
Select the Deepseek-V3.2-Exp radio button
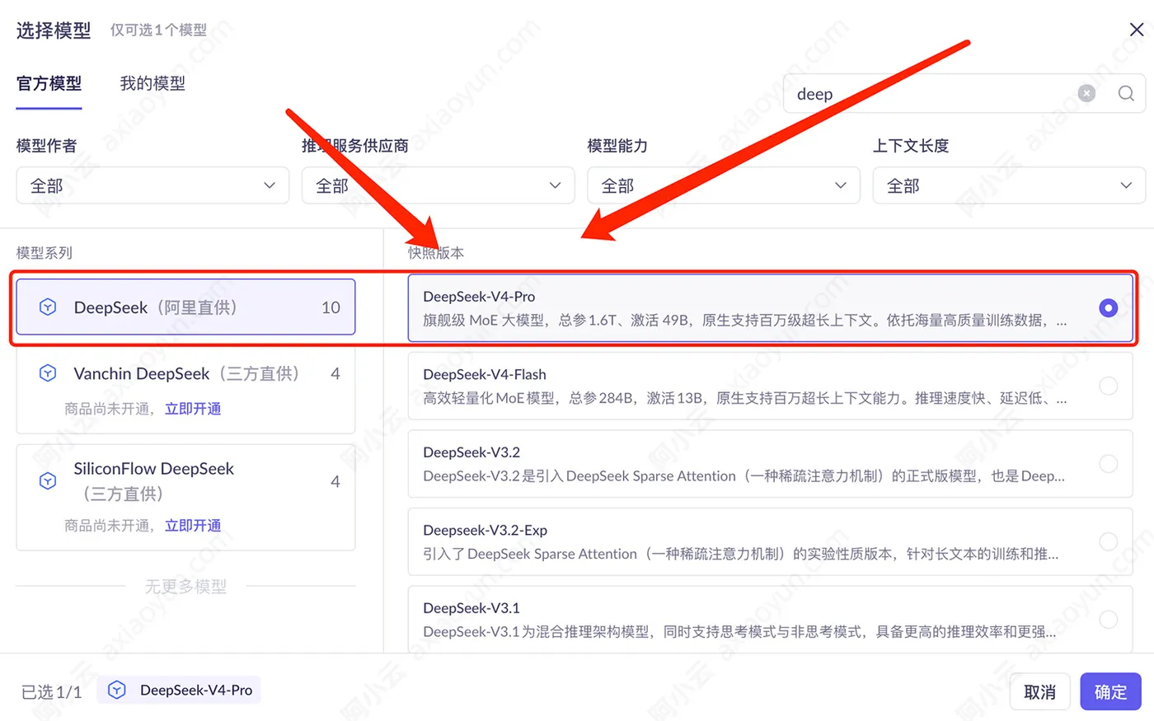tap(1108, 541)
